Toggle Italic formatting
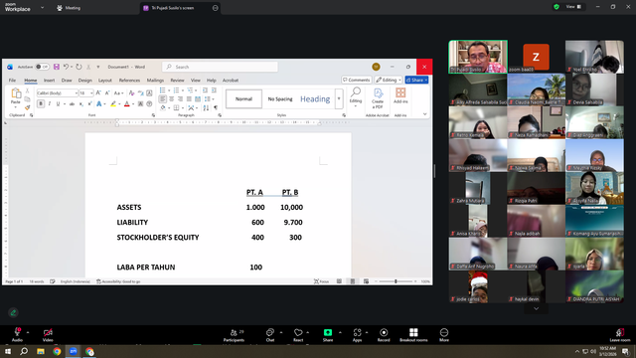Image resolution: width=636 pixels, height=358 pixels. 50,104
